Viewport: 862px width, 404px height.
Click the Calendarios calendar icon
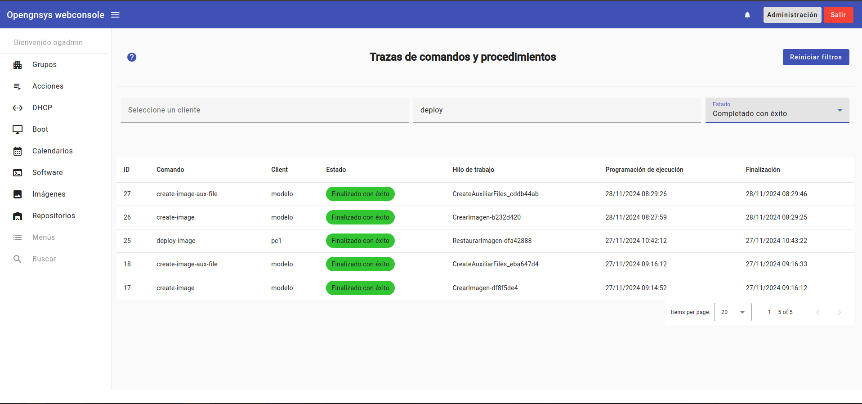point(18,151)
